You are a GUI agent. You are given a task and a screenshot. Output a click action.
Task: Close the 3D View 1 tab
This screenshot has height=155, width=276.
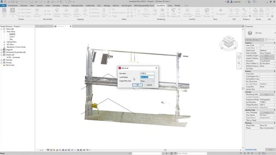71,26
